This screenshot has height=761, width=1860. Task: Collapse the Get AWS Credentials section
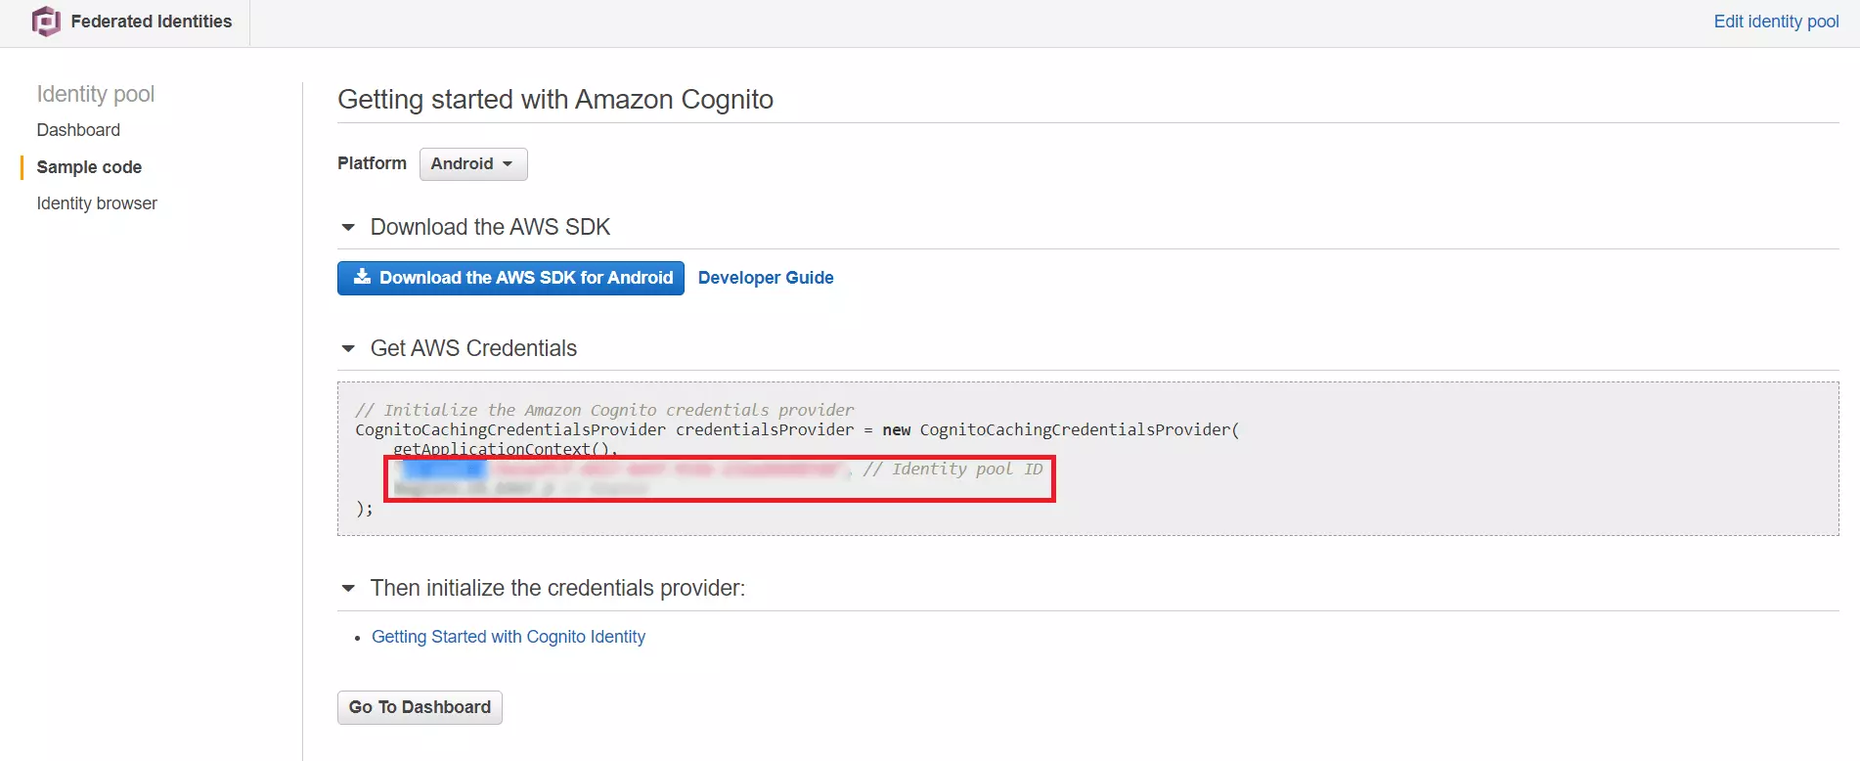(348, 348)
